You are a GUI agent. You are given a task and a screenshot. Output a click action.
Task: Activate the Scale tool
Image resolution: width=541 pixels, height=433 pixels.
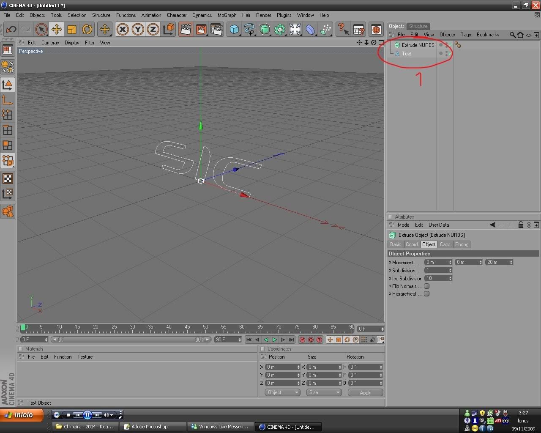pyautogui.click(x=71, y=29)
